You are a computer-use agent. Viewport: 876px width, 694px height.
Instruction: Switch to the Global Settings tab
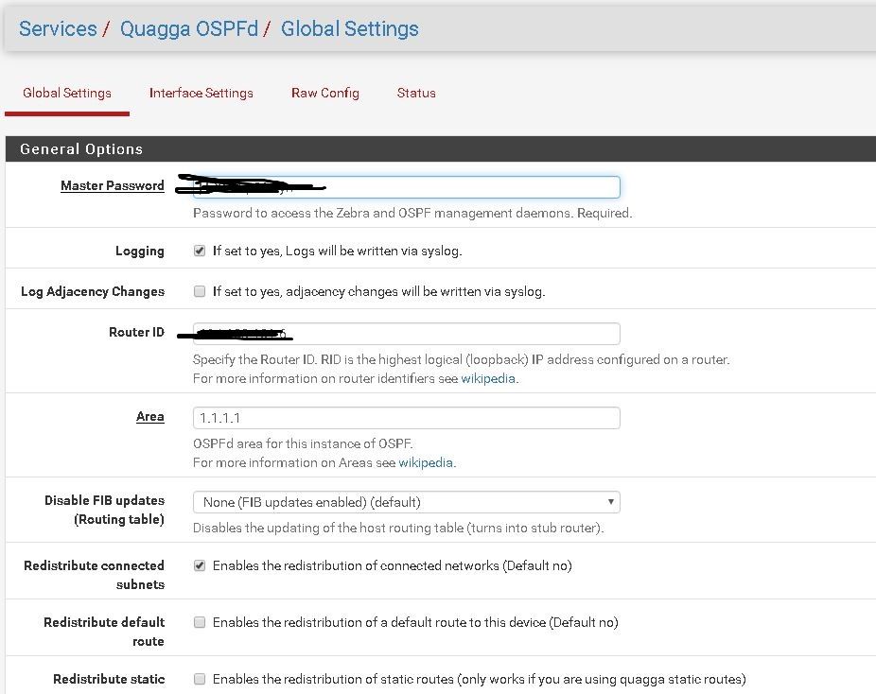(x=67, y=93)
